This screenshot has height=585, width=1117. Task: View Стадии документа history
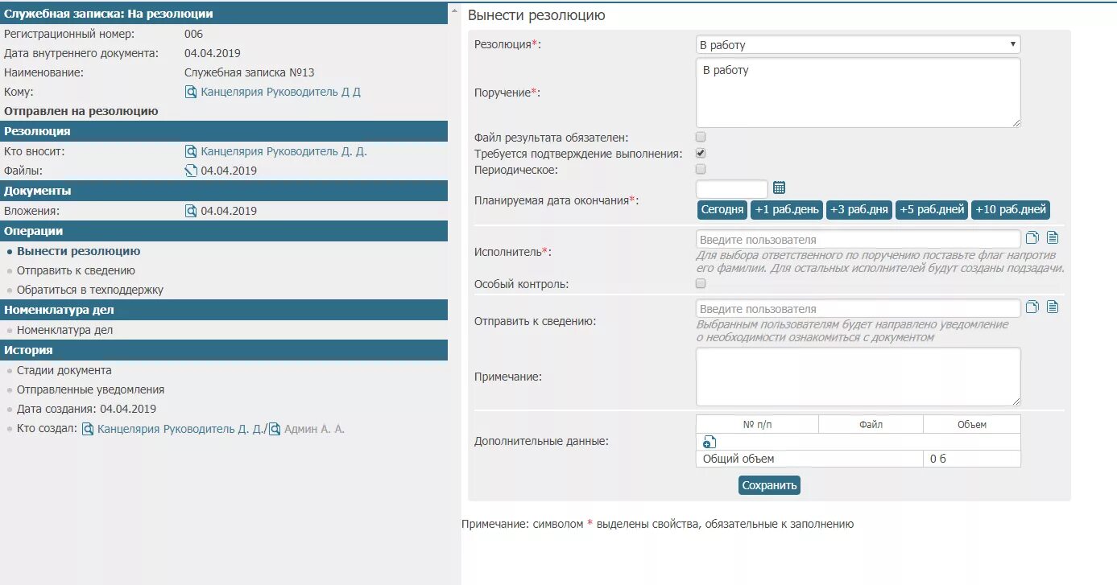coord(64,371)
